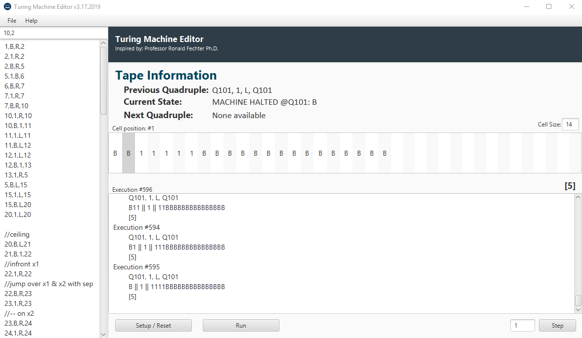Viewport: 582px width, 338px height.
Task: Click the Execution #595 log heading
Action: [x=136, y=267]
